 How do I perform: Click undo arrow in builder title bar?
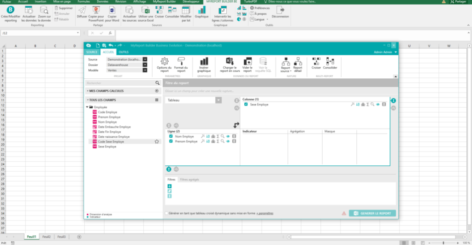point(111,46)
